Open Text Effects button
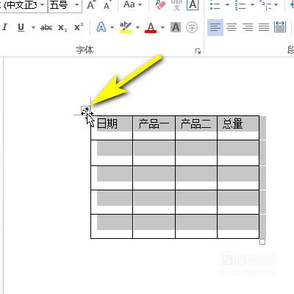Viewport: 294px width, 294px height. pos(101,27)
